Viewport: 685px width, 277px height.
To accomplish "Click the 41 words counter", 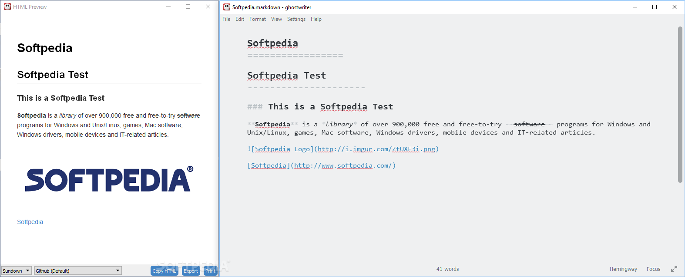I will click(447, 269).
